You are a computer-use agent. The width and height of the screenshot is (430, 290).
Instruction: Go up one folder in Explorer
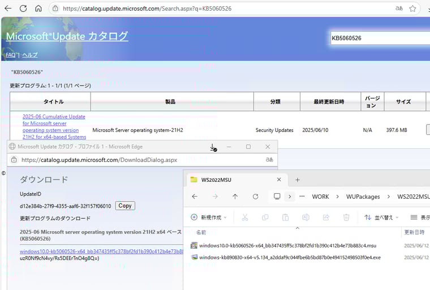tap(235, 197)
